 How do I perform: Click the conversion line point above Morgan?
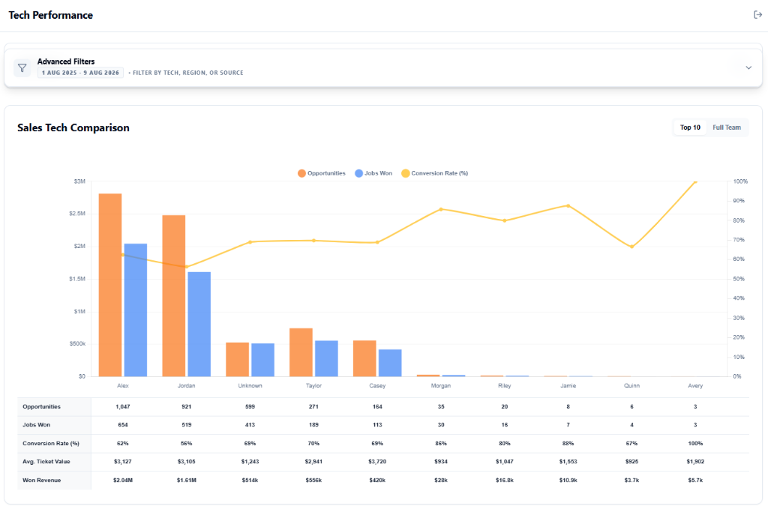tap(441, 209)
